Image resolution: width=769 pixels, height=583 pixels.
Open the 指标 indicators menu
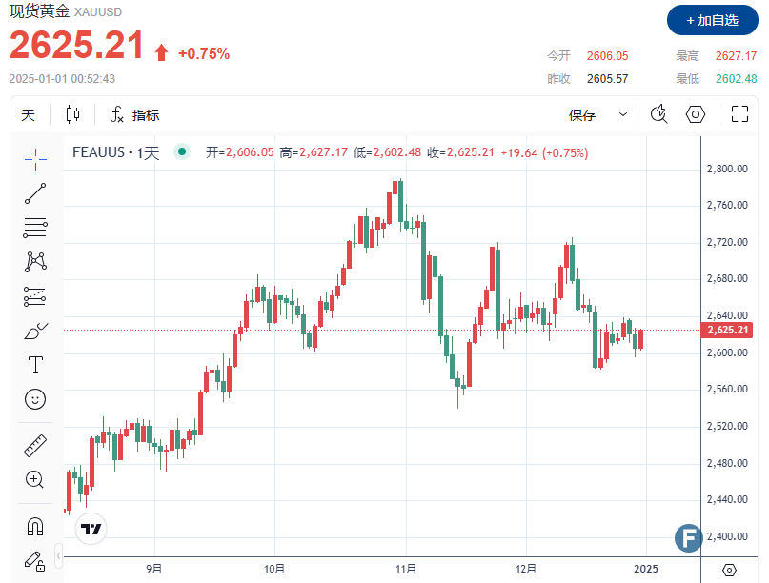(x=134, y=115)
